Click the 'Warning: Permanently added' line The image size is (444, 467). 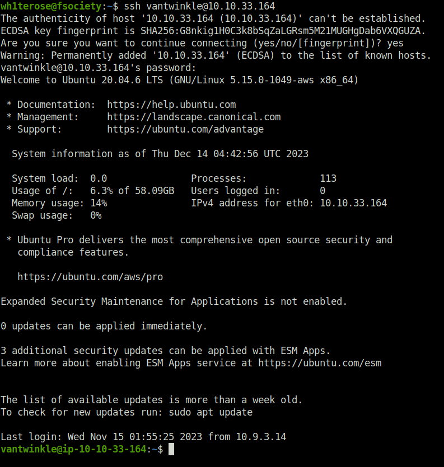tap(216, 55)
